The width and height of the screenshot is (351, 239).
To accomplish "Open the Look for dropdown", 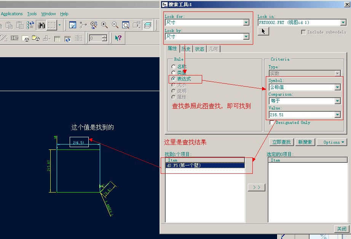I will (x=246, y=22).
